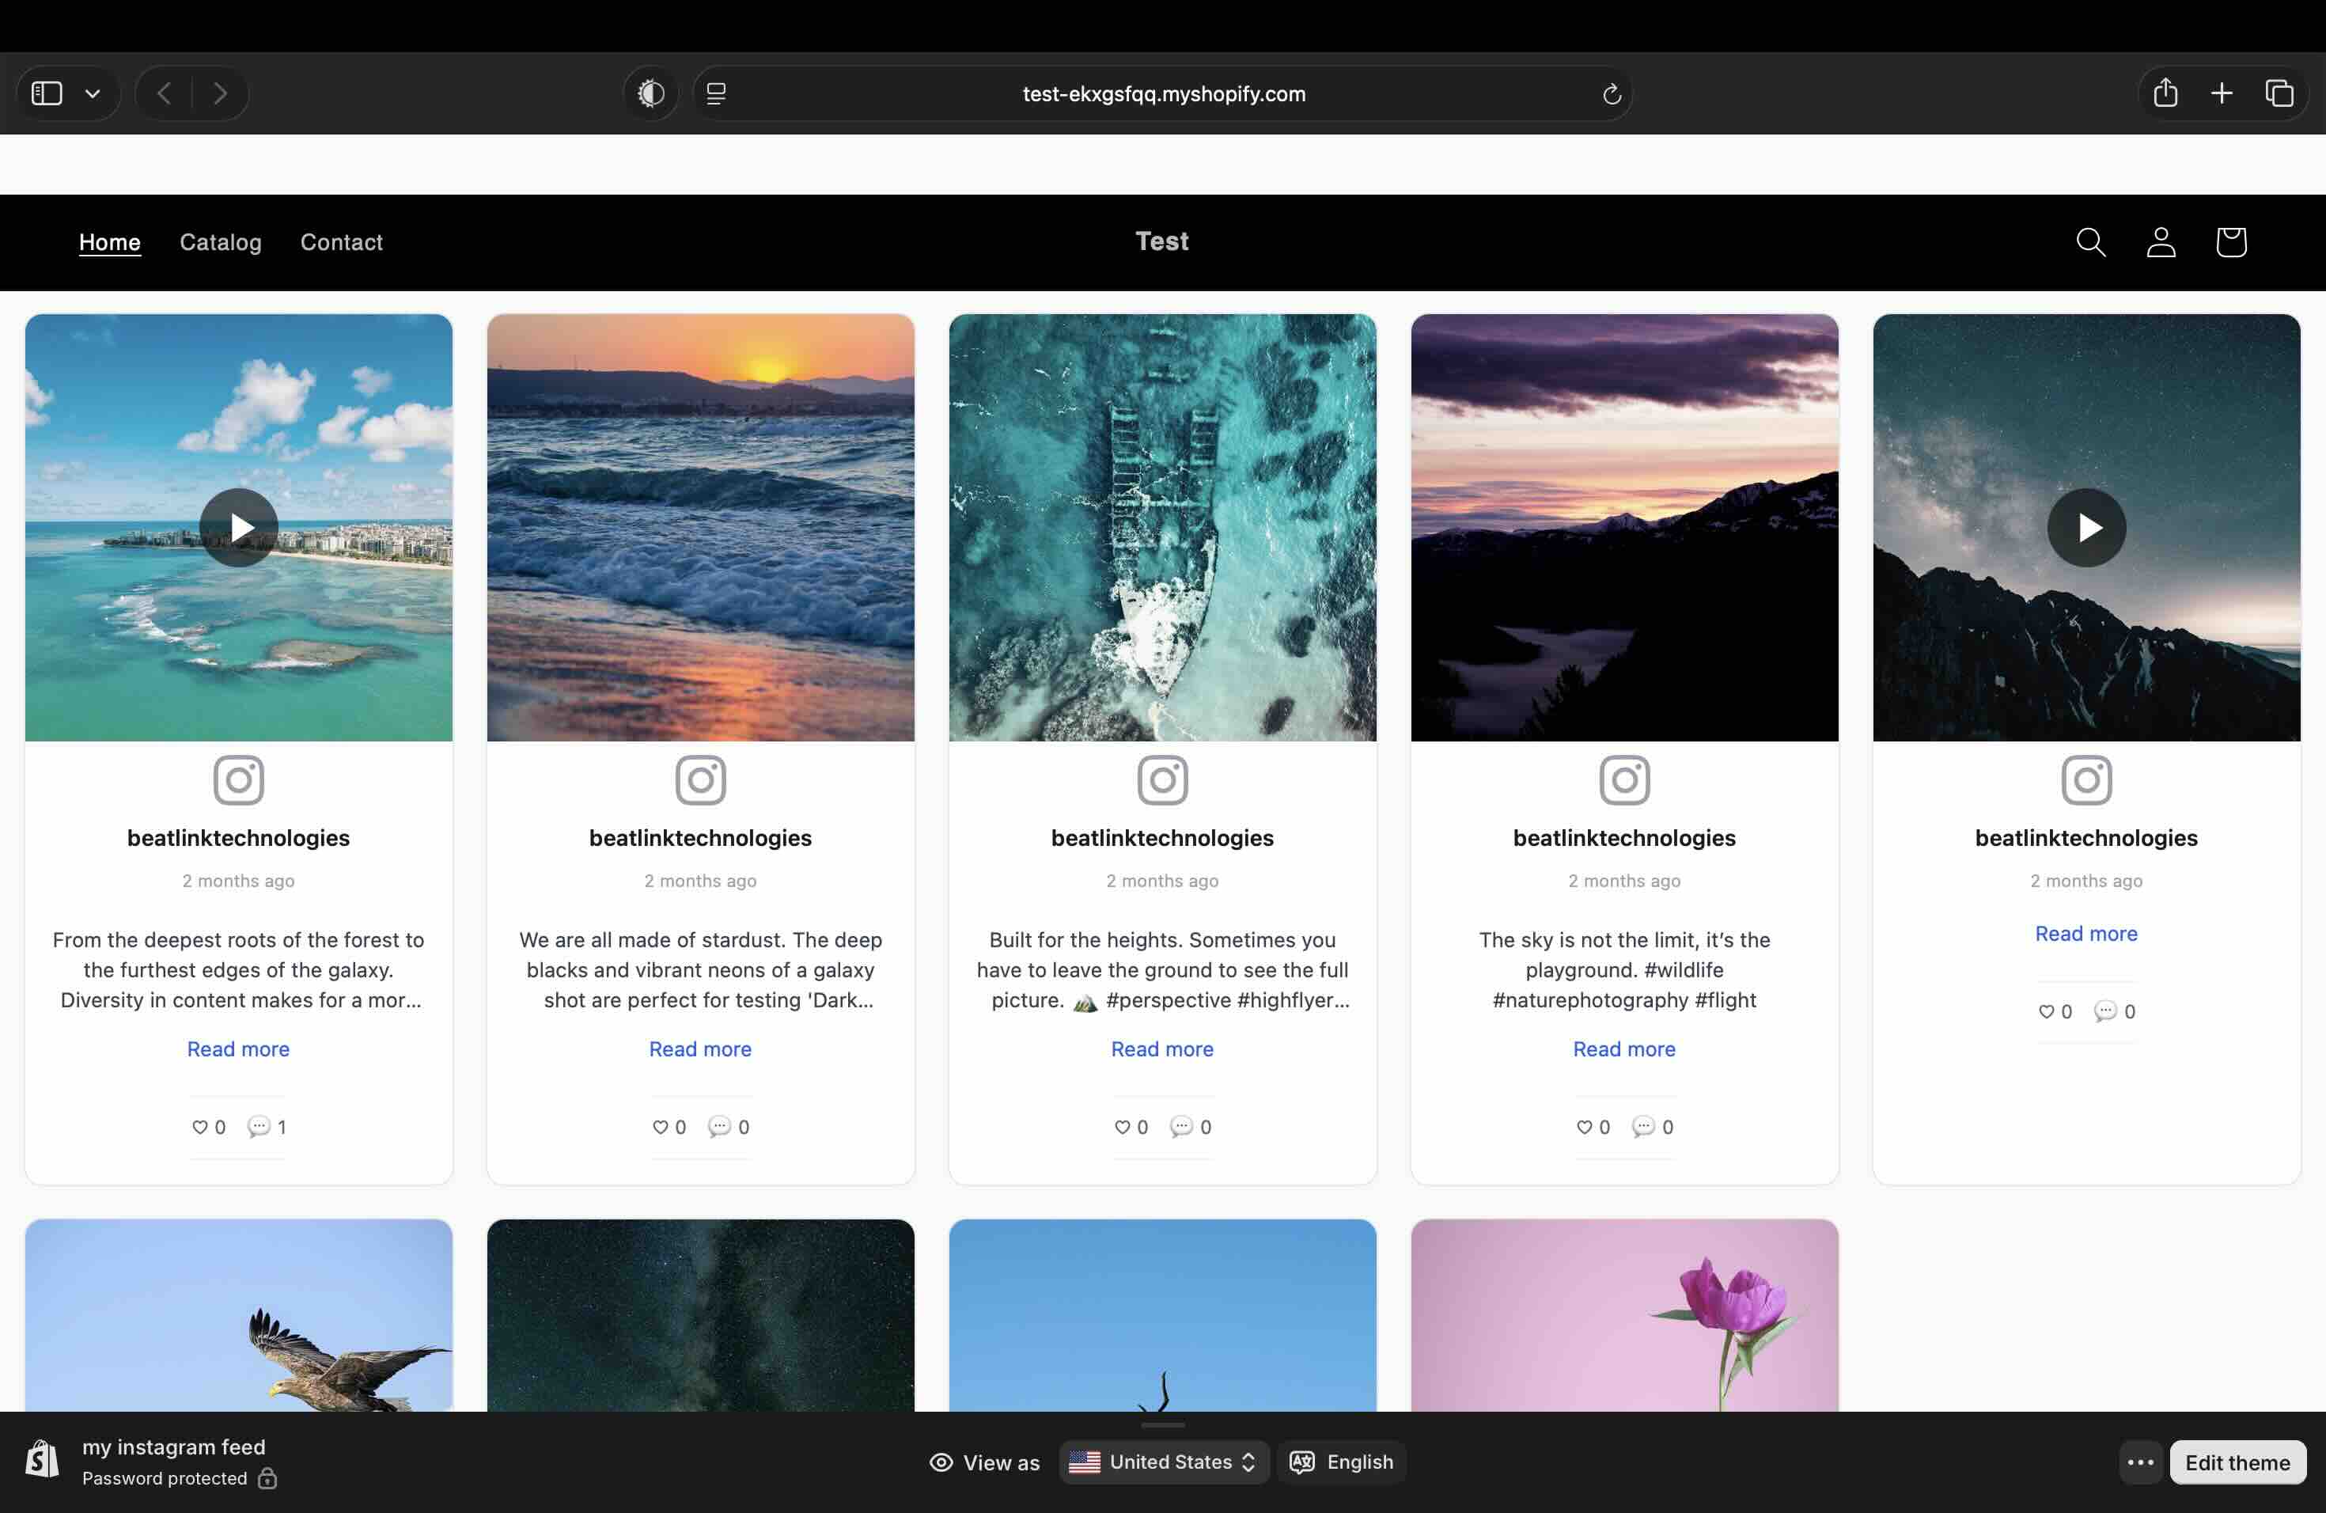Read more on the 'made of stardust' post

[x=701, y=1048]
